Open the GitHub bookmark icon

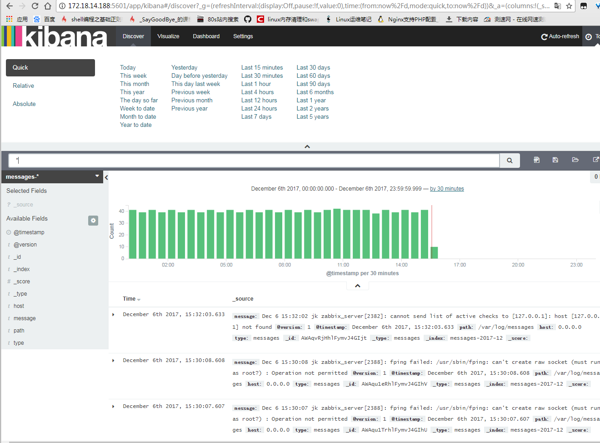(x=248, y=19)
